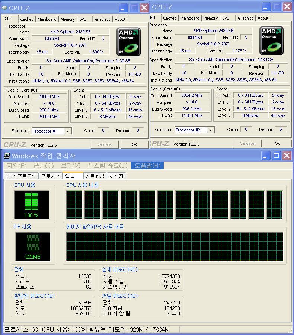Open the 보기(V) menu
This screenshot has width=294, height=335.
point(71,166)
